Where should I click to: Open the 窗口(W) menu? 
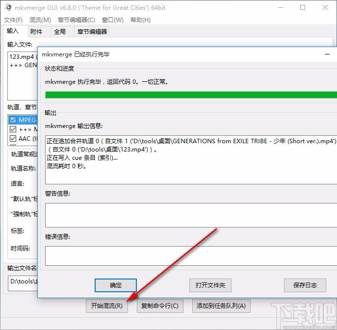[113, 20]
